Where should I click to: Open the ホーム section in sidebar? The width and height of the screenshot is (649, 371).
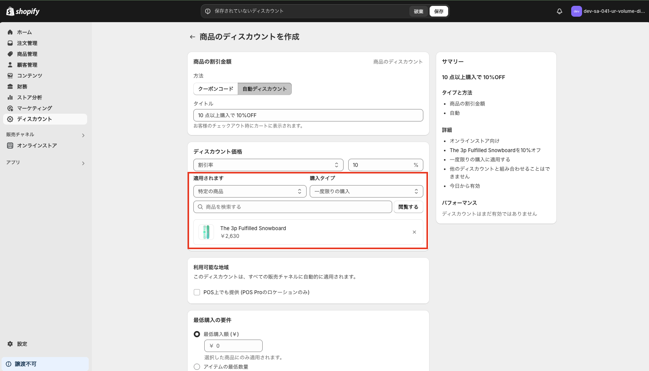[24, 32]
